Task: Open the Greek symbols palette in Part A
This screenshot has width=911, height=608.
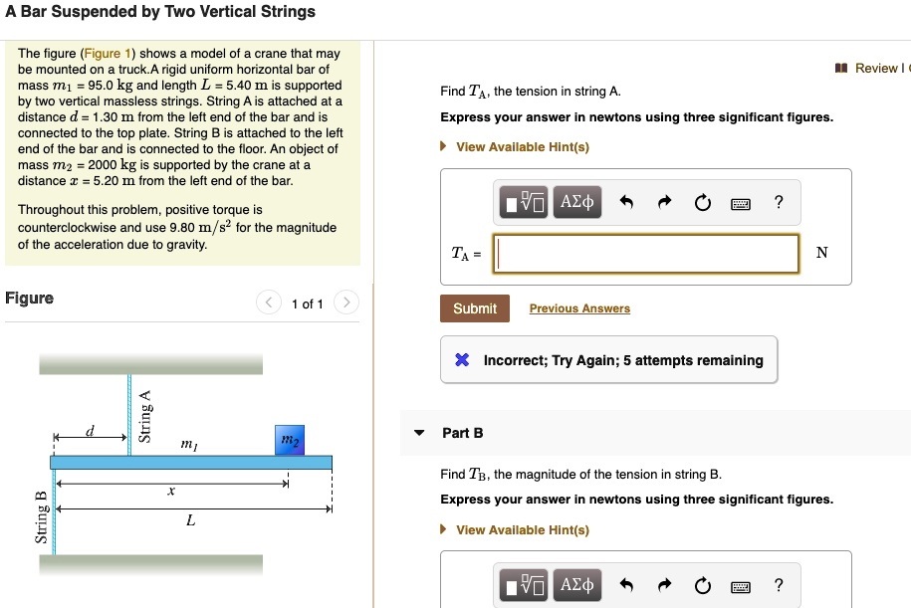Action: pos(576,202)
